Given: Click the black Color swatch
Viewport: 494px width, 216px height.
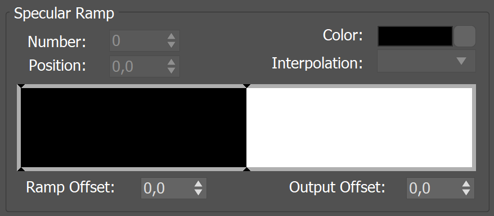Looking at the screenshot, I should pyautogui.click(x=415, y=36).
